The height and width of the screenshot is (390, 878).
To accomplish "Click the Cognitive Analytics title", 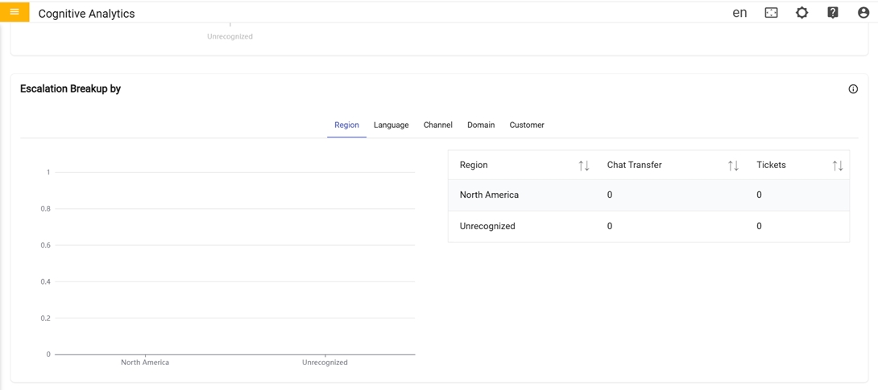I will tap(86, 14).
